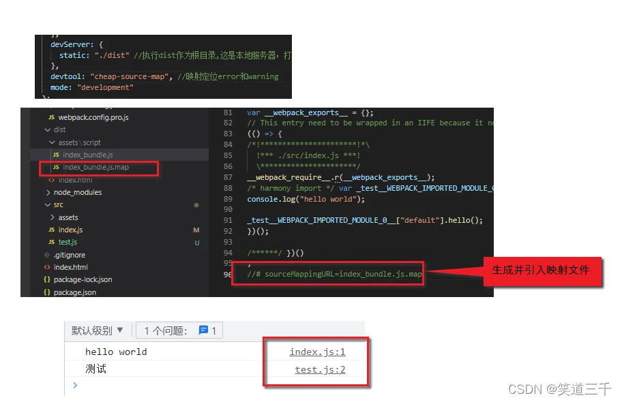
Task: Expand the node_modules folder chevron
Action: tap(48, 192)
